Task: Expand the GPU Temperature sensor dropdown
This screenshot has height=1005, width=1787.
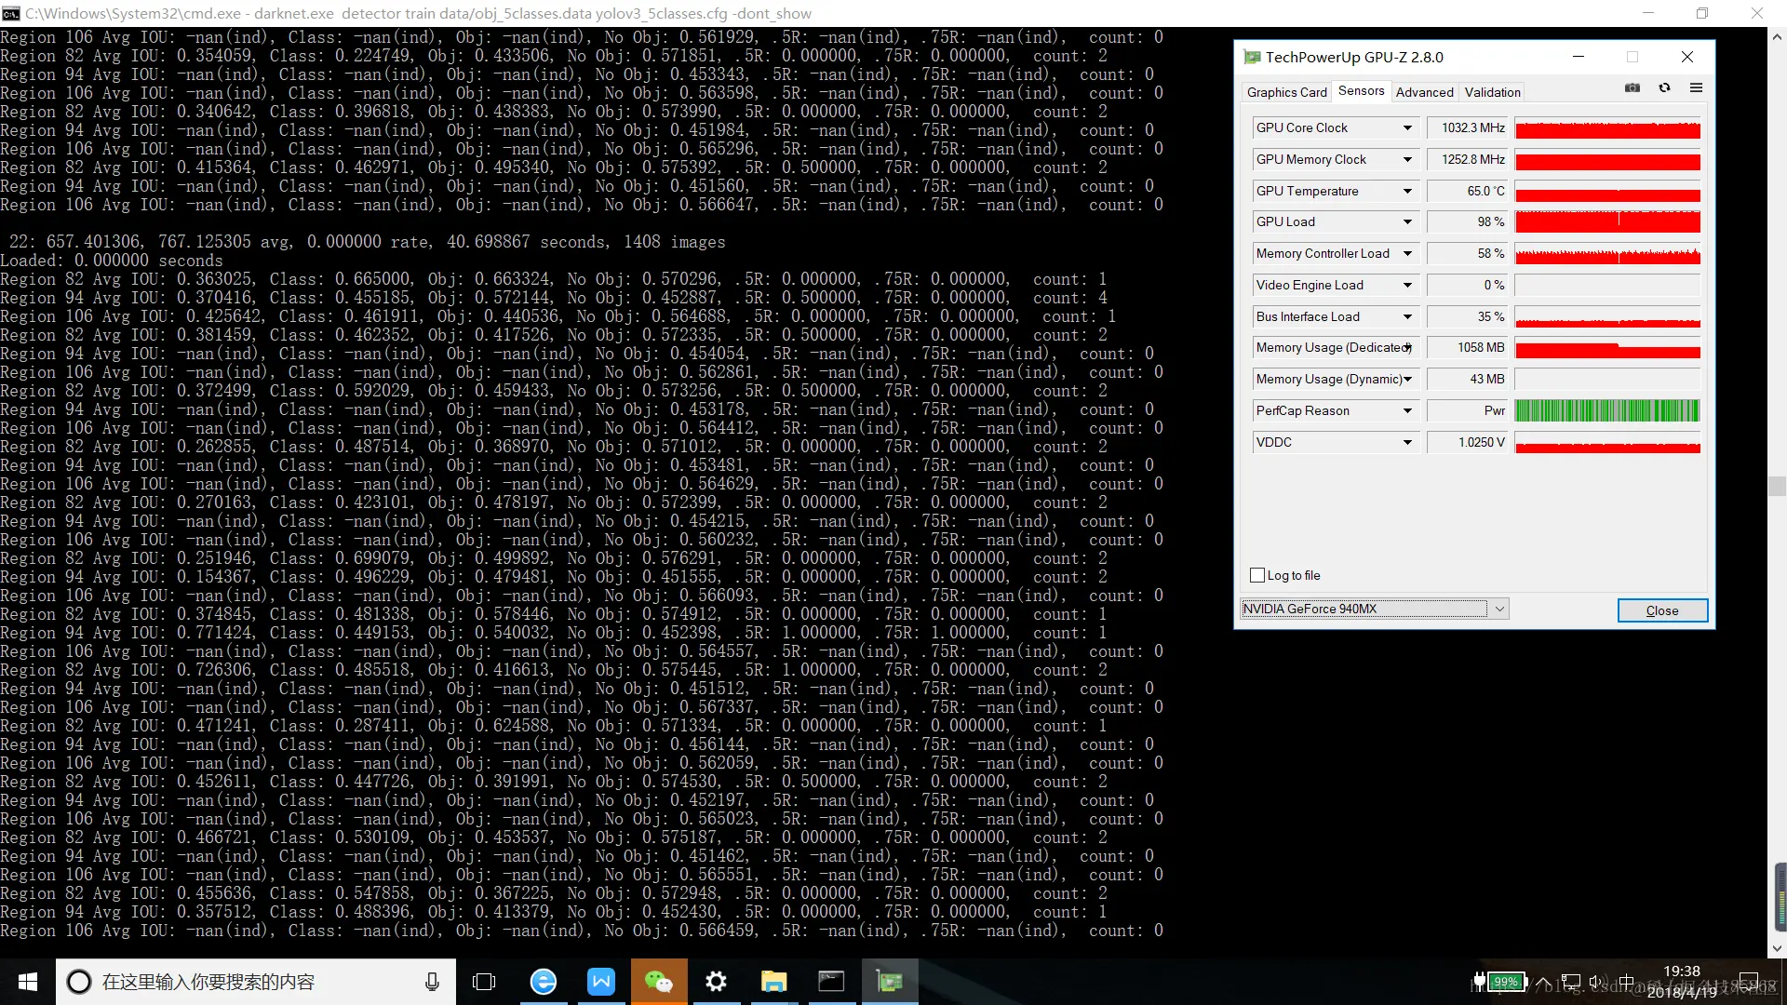Action: (x=1407, y=192)
